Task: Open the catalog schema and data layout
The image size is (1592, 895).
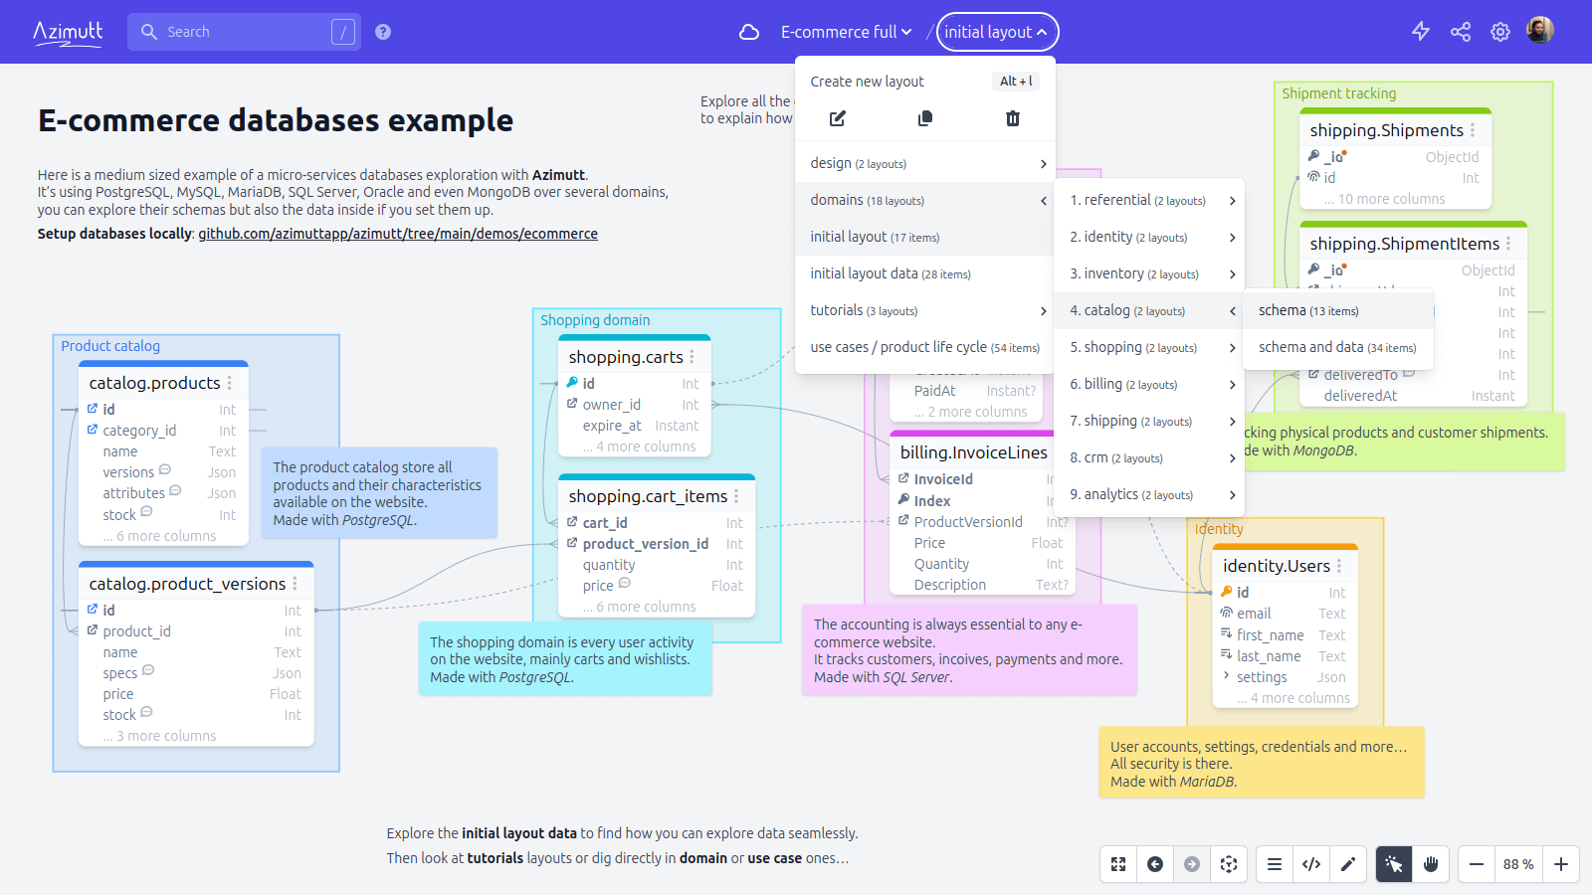Action: tap(1338, 347)
